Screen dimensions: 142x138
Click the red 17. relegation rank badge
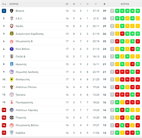[4, 133]
